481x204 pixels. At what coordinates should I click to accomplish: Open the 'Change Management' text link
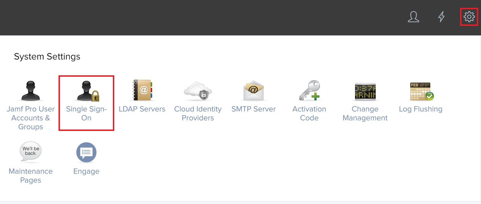click(365, 113)
